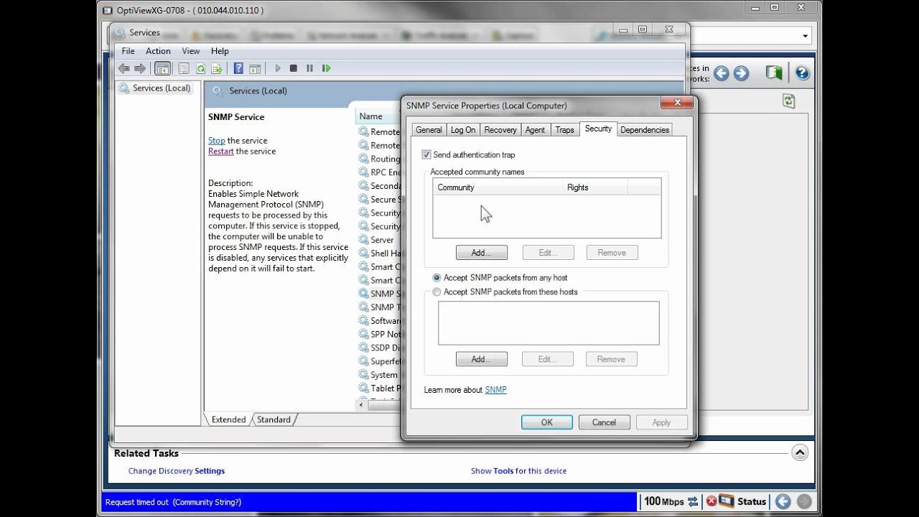Click Add under Accepted community names
Image resolution: width=919 pixels, height=517 pixels.
point(482,253)
